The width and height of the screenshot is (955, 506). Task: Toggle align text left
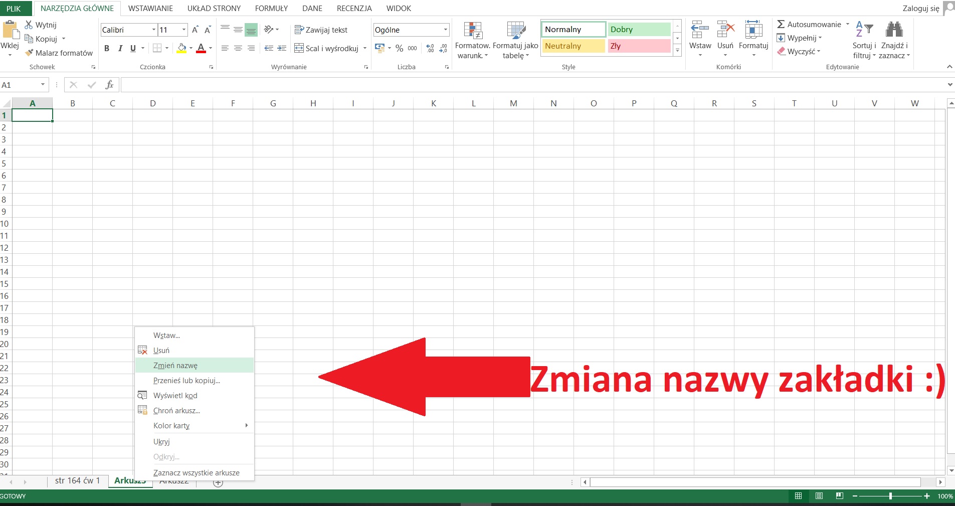tap(225, 48)
